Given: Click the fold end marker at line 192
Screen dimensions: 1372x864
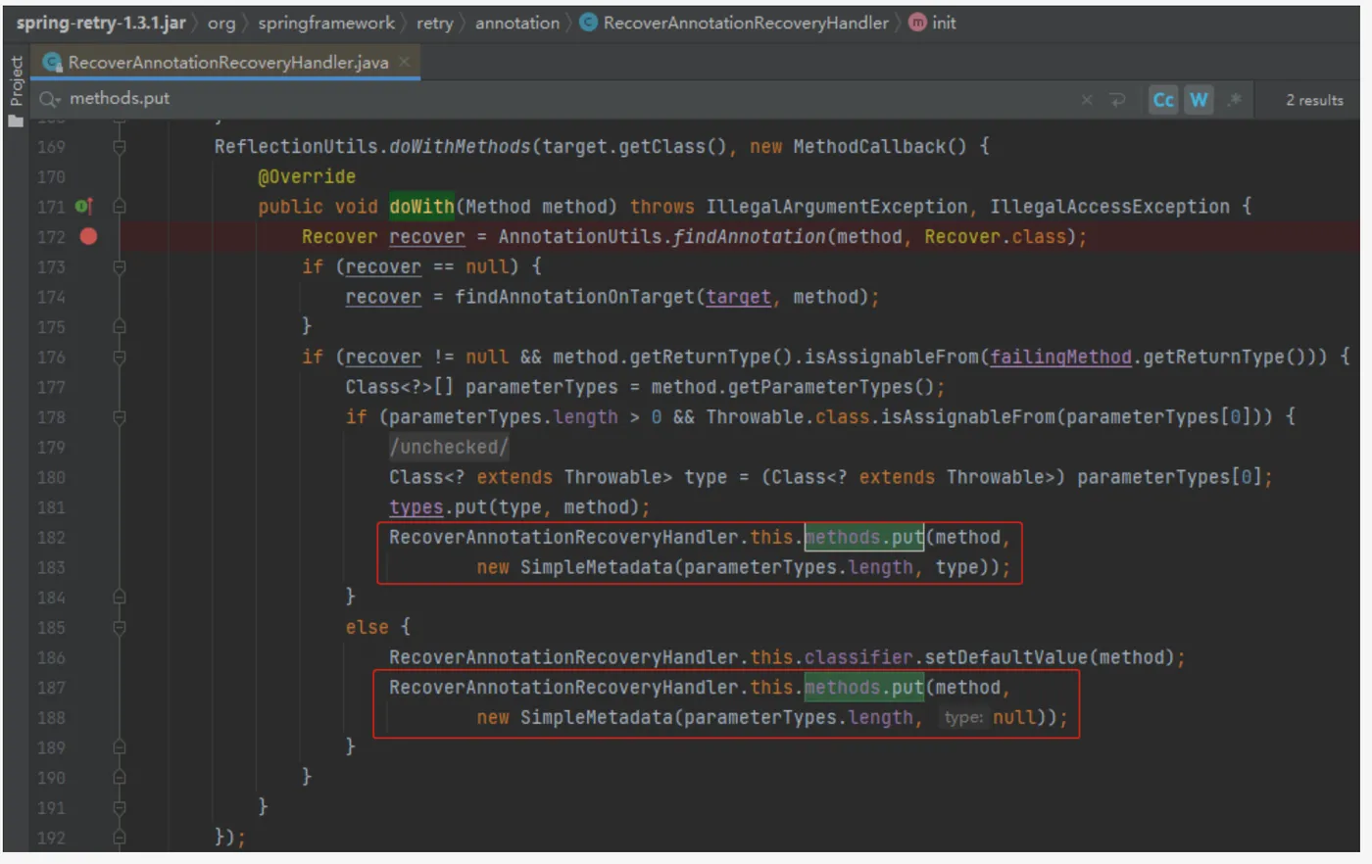Looking at the screenshot, I should [x=120, y=838].
